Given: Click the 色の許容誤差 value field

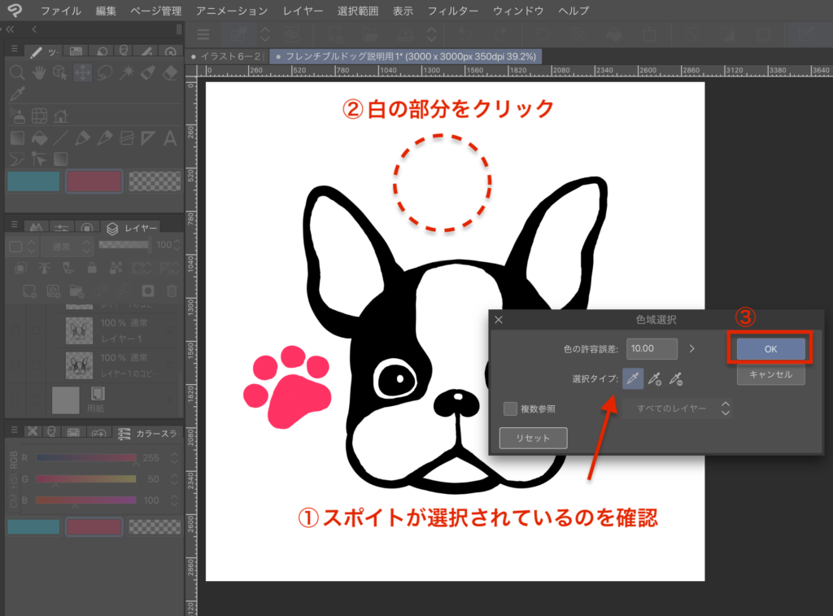Looking at the screenshot, I should click(652, 348).
